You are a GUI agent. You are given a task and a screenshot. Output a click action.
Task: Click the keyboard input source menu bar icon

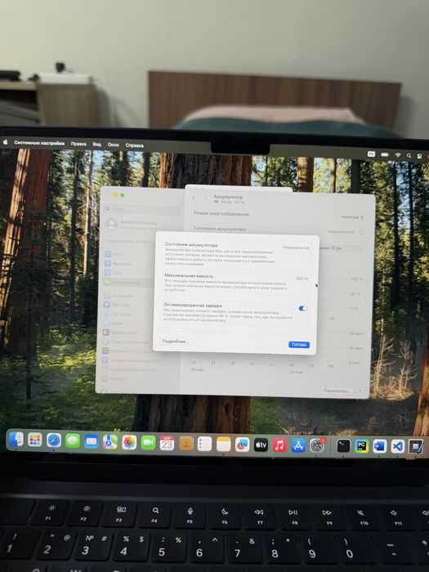[371, 154]
